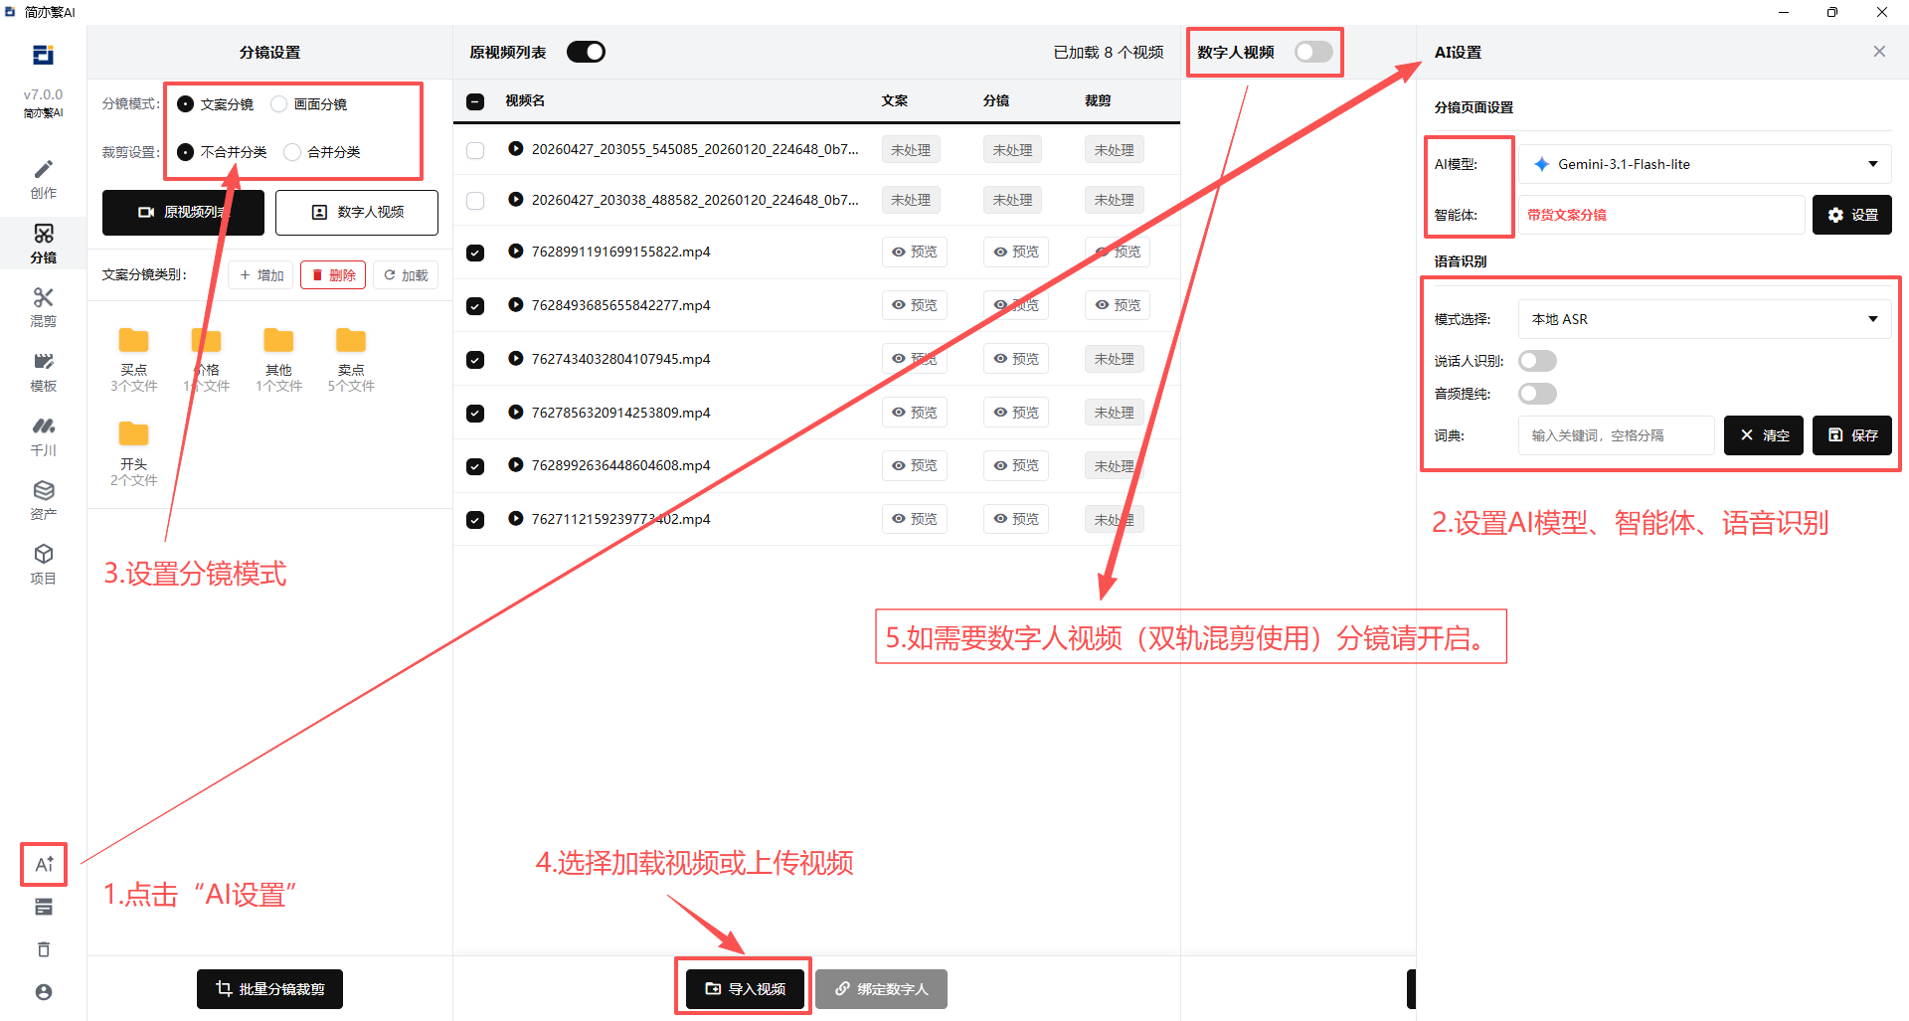Click 保存 dictionary button
Screen dimensions: 1909x1021
pos(1852,435)
